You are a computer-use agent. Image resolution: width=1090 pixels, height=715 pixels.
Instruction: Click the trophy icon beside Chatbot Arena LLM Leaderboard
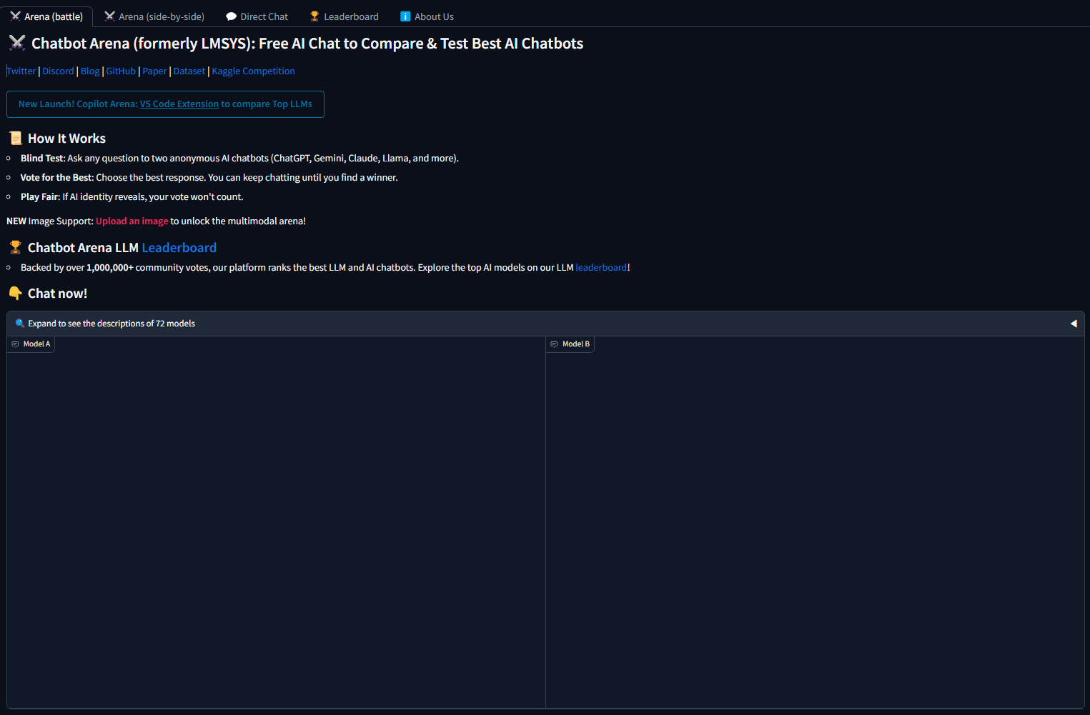click(14, 246)
